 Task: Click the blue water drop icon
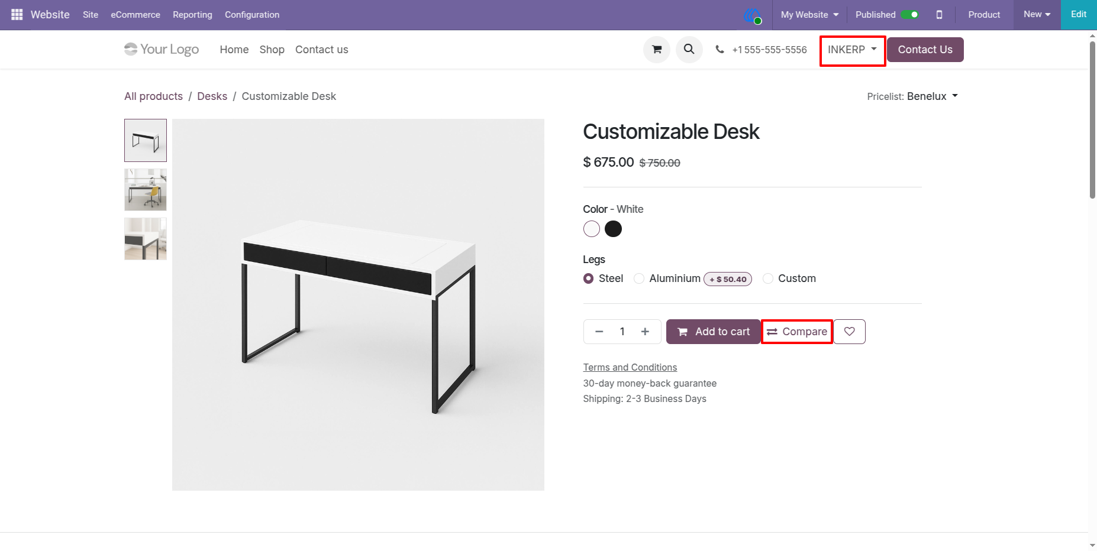[x=753, y=15]
